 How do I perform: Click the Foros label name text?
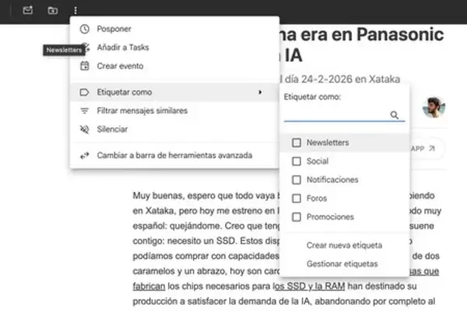[317, 198]
